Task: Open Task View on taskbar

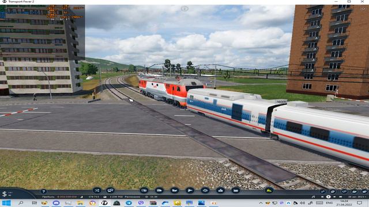Action: (x=35, y=203)
